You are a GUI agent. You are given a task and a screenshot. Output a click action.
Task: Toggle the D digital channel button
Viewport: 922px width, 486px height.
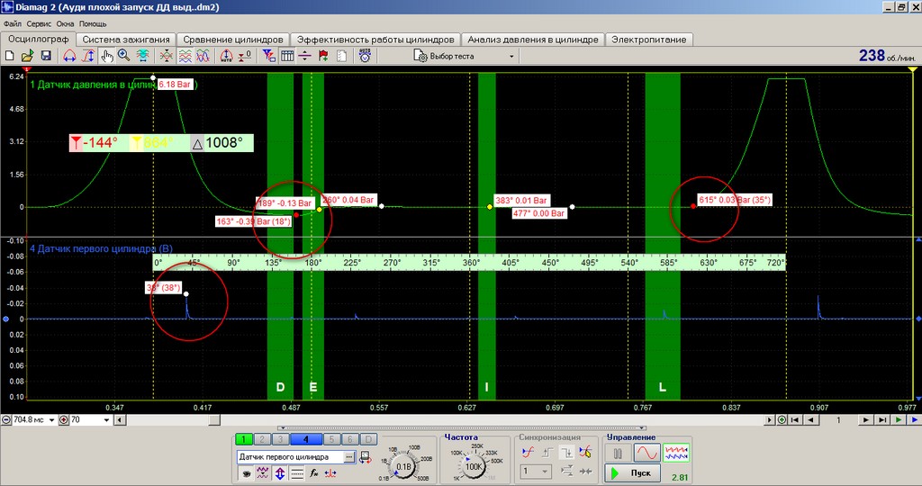[x=368, y=439]
